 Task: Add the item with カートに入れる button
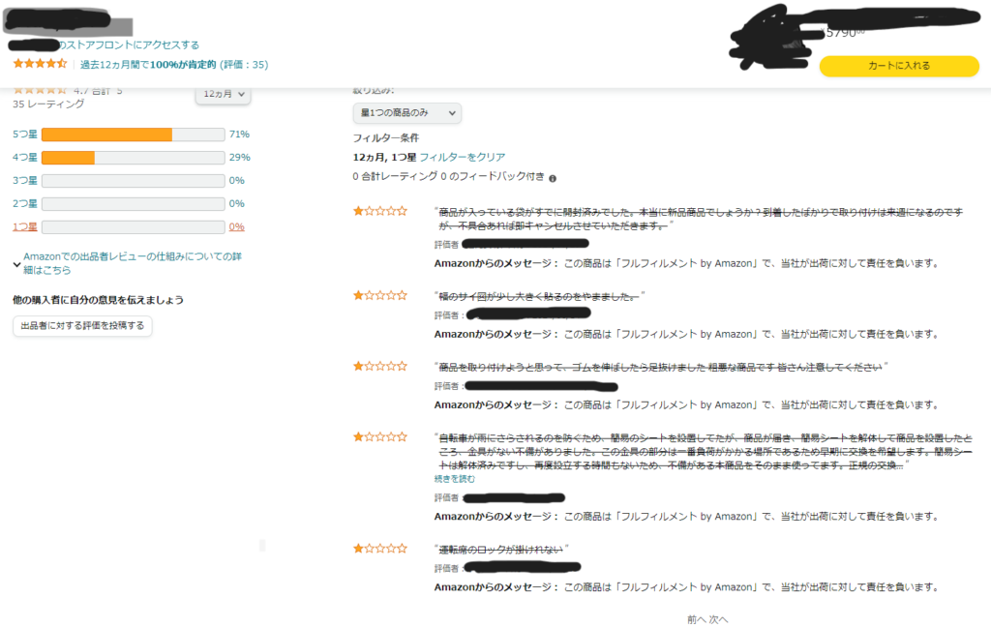click(899, 66)
